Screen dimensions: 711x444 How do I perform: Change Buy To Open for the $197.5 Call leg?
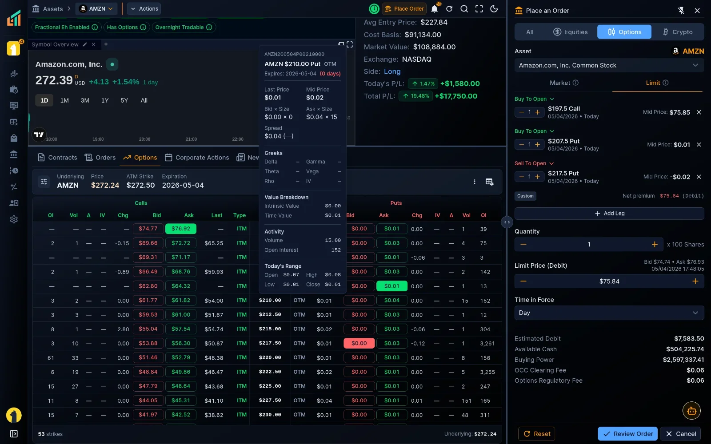(x=534, y=99)
